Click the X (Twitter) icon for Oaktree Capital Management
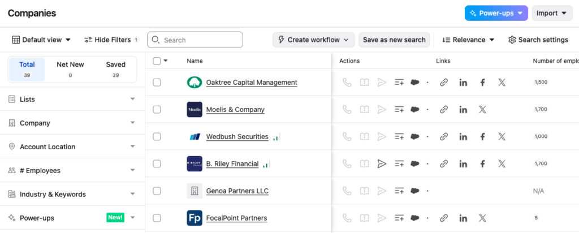 (x=502, y=83)
